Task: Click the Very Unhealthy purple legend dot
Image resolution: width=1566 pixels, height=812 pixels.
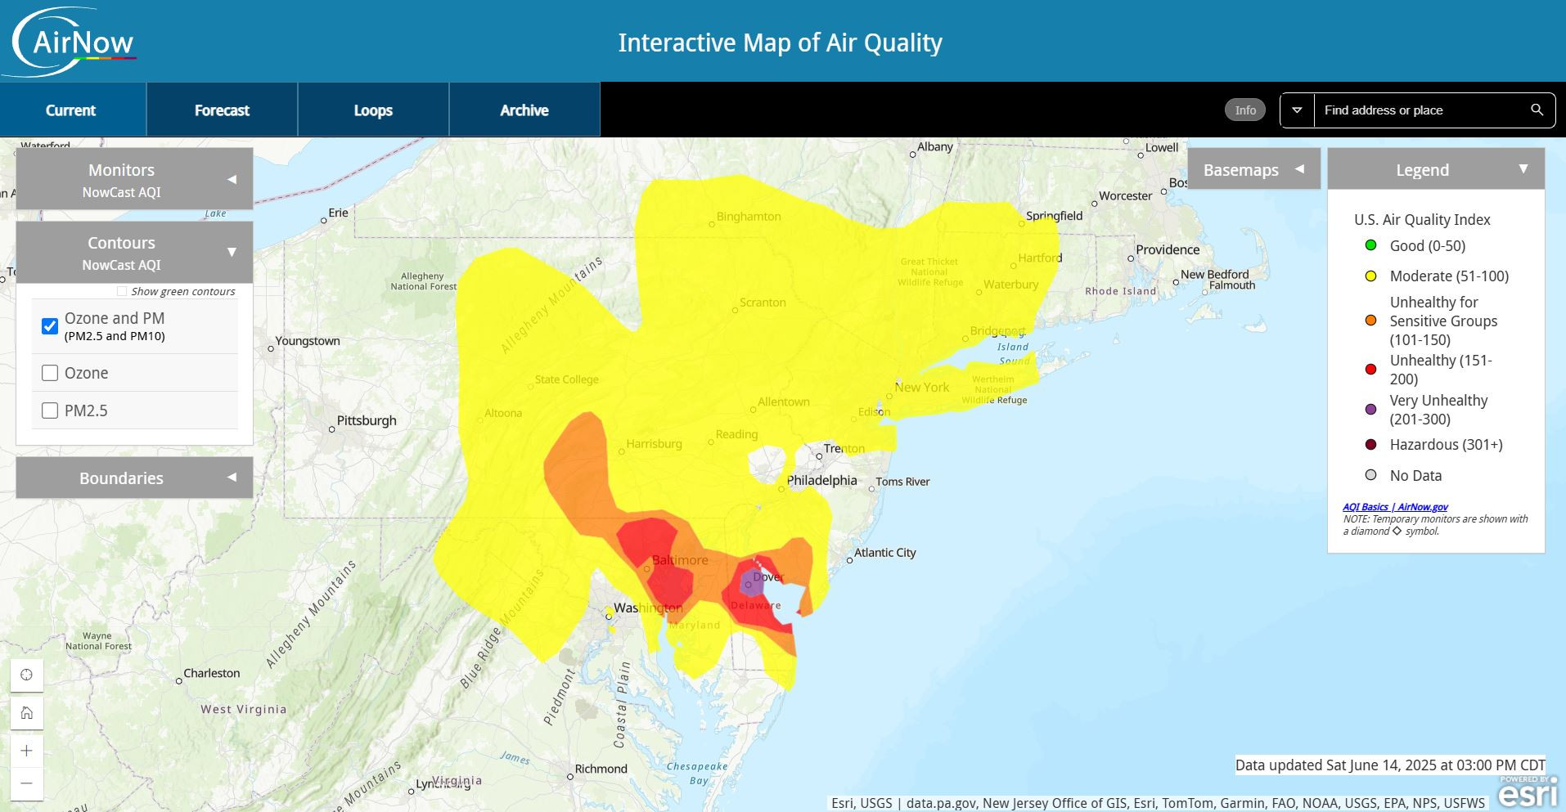Action: 1371,409
